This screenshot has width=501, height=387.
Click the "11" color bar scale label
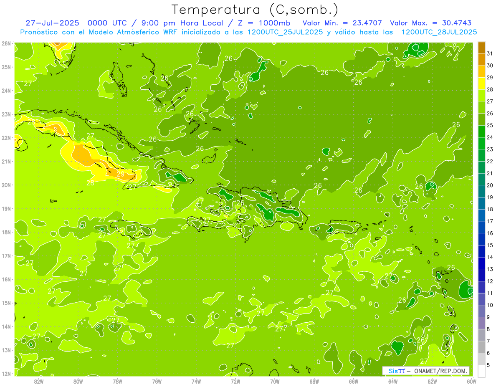point(490,293)
